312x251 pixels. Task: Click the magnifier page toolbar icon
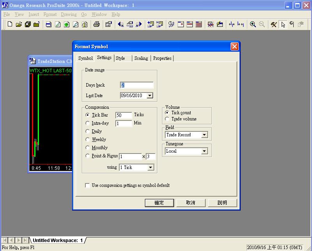click(76, 24)
